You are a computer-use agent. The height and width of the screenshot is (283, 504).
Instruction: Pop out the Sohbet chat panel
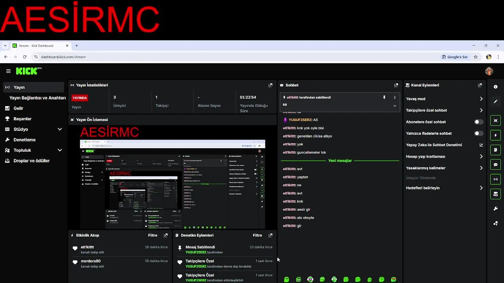coord(396,85)
